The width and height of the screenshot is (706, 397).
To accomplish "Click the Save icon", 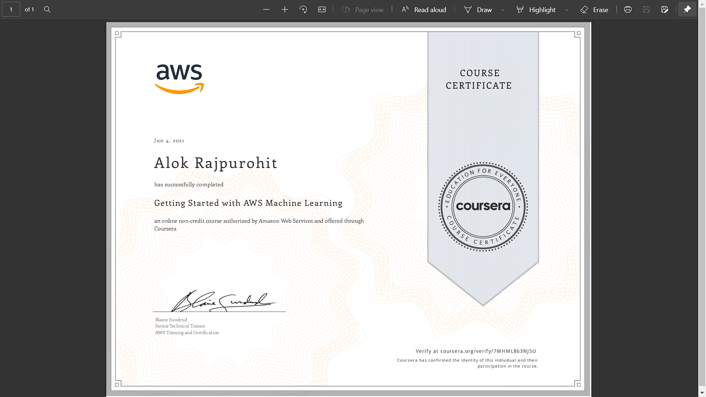I will coord(646,10).
